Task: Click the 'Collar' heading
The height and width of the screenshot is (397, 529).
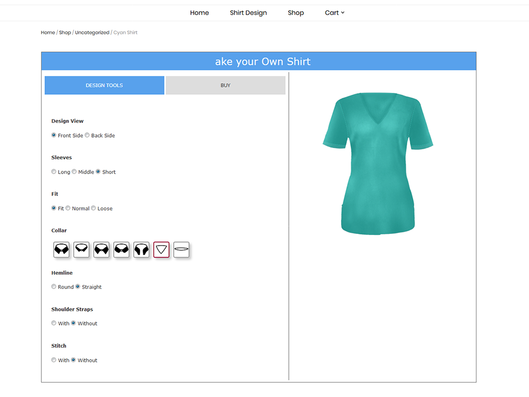Action: pos(59,230)
